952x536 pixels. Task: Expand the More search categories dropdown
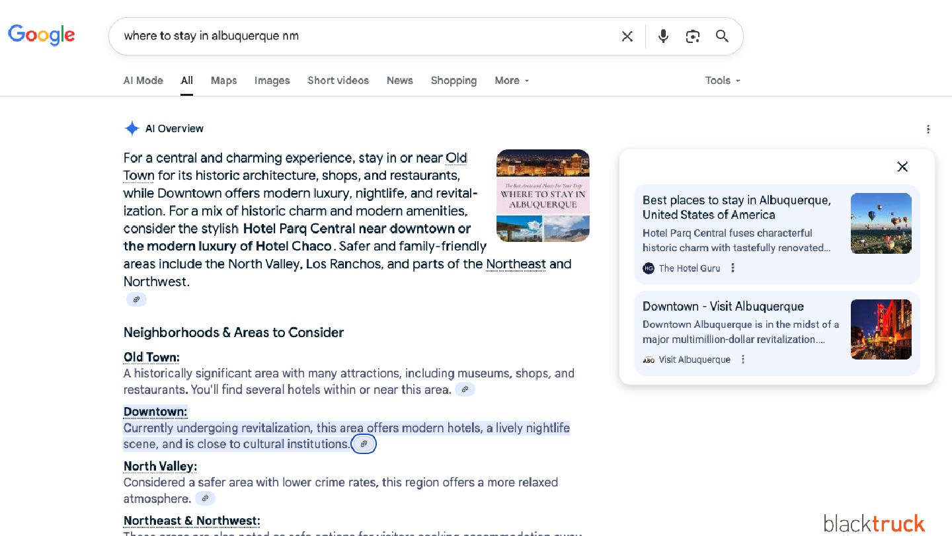tap(512, 81)
